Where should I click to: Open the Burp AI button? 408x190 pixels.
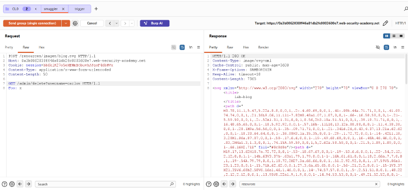pyautogui.click(x=155, y=23)
